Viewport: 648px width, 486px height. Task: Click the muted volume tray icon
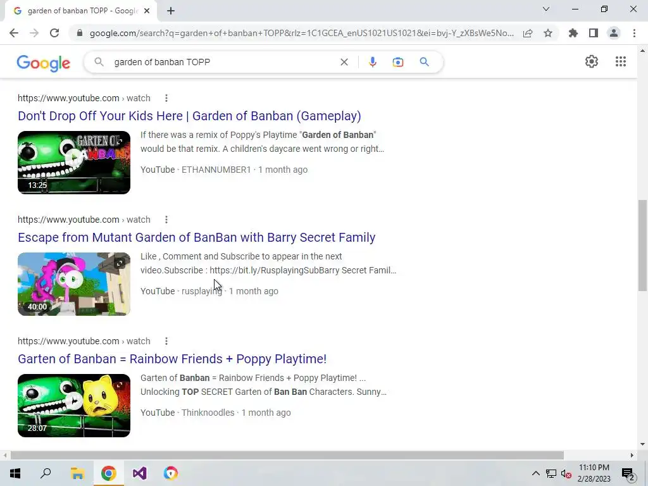click(566, 474)
